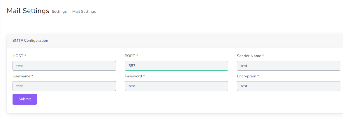Click the HOST field label
343x120 pixels.
[18, 56]
